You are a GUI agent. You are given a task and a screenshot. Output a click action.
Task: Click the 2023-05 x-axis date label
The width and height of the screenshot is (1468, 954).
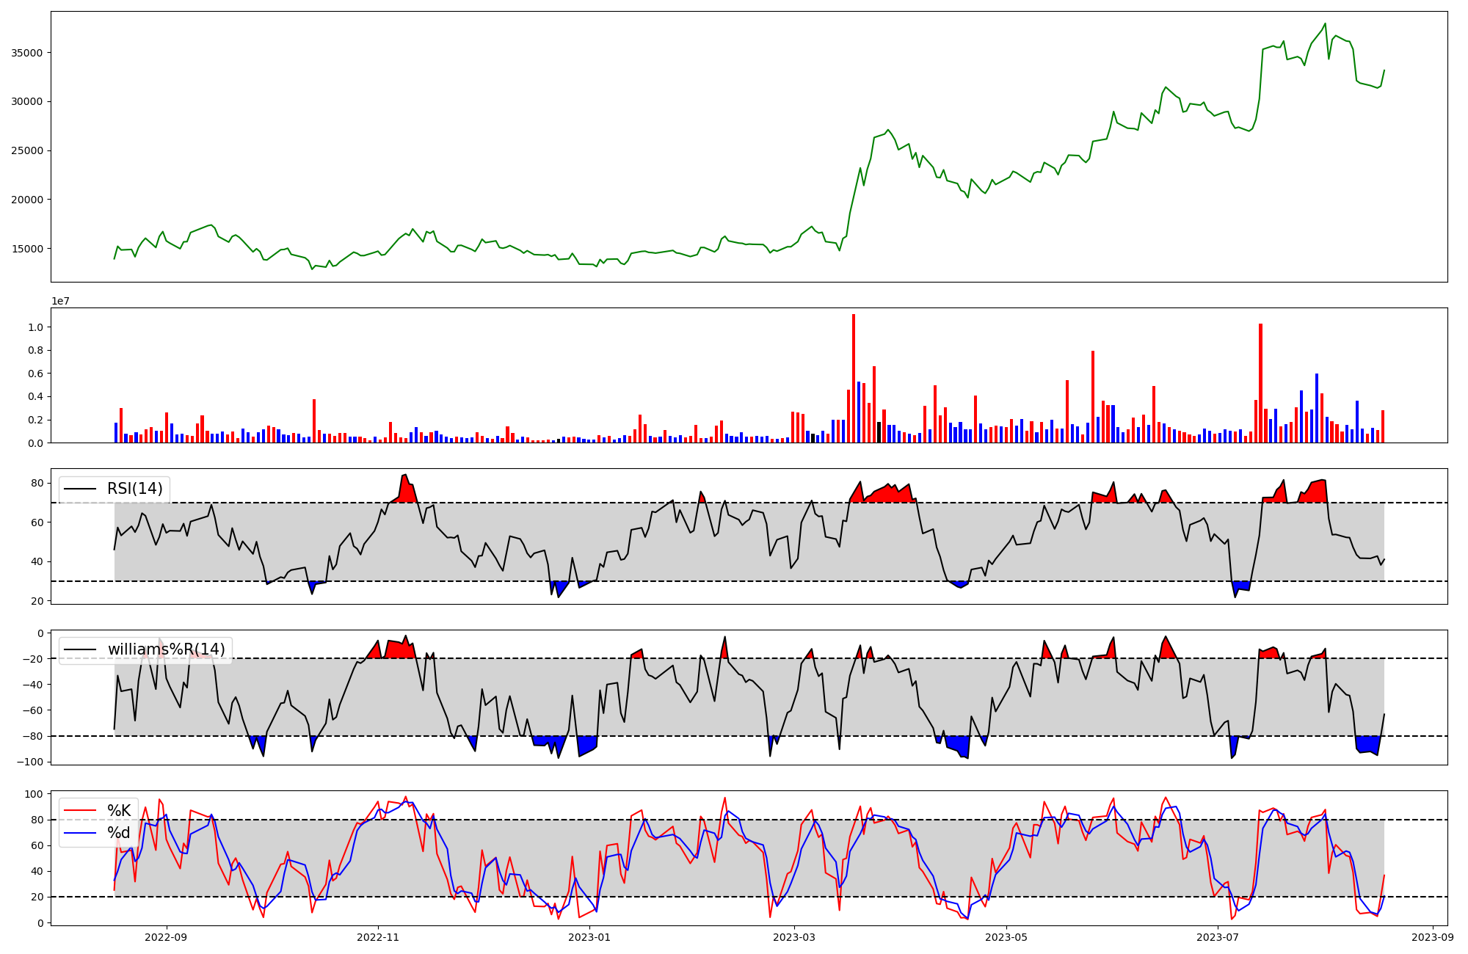click(1006, 937)
